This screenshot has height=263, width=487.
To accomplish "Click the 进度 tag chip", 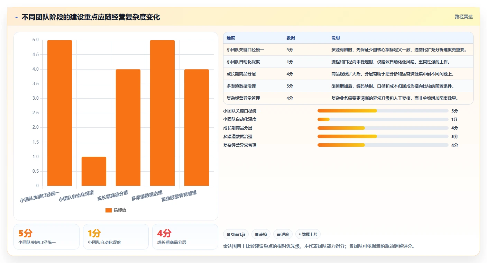I will click(x=283, y=234).
